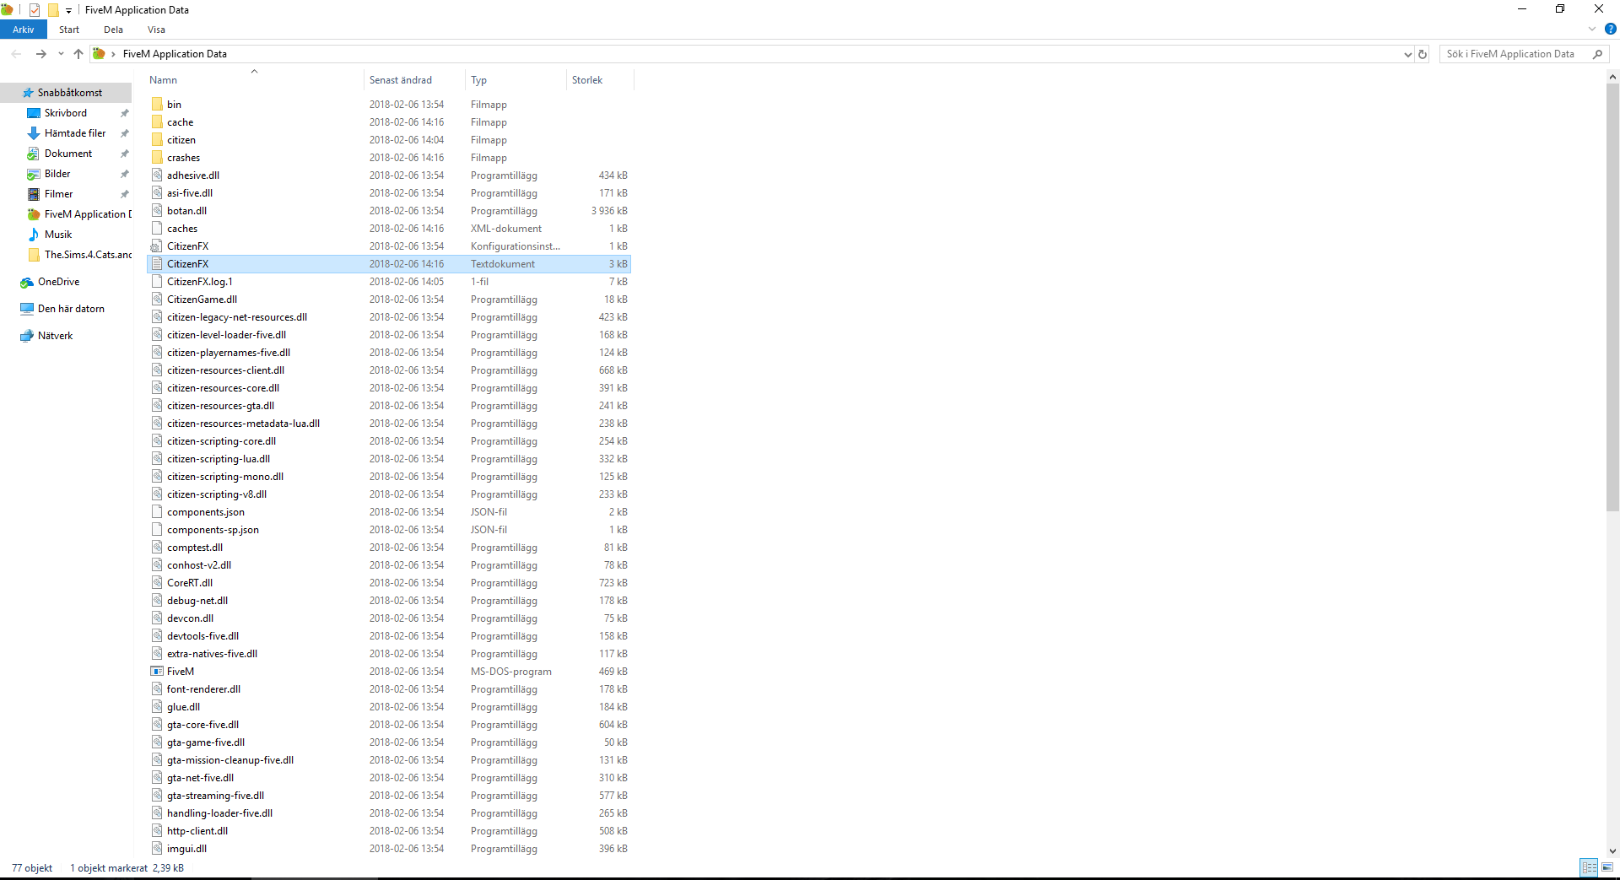Switch to the Start ribbon tab

(69, 30)
